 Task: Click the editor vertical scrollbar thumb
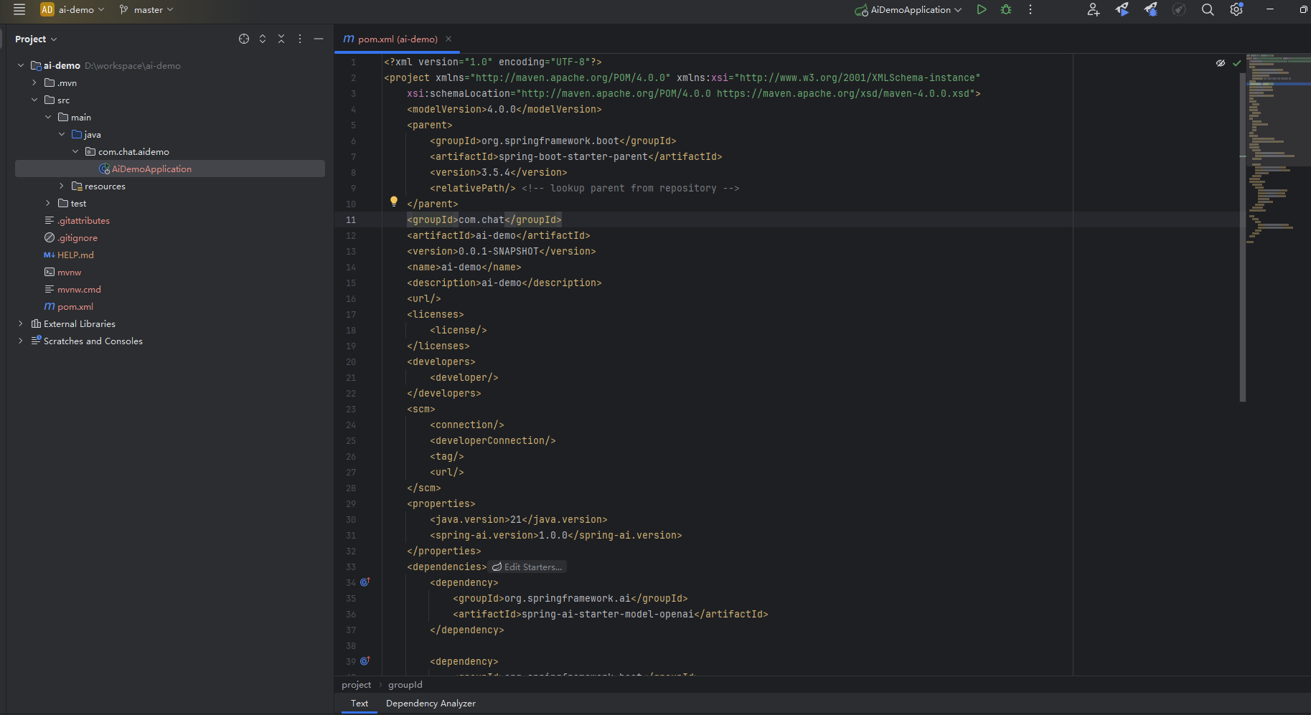(1243, 237)
